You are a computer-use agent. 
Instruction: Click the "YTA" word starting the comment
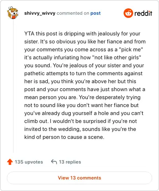[x=29, y=33]
